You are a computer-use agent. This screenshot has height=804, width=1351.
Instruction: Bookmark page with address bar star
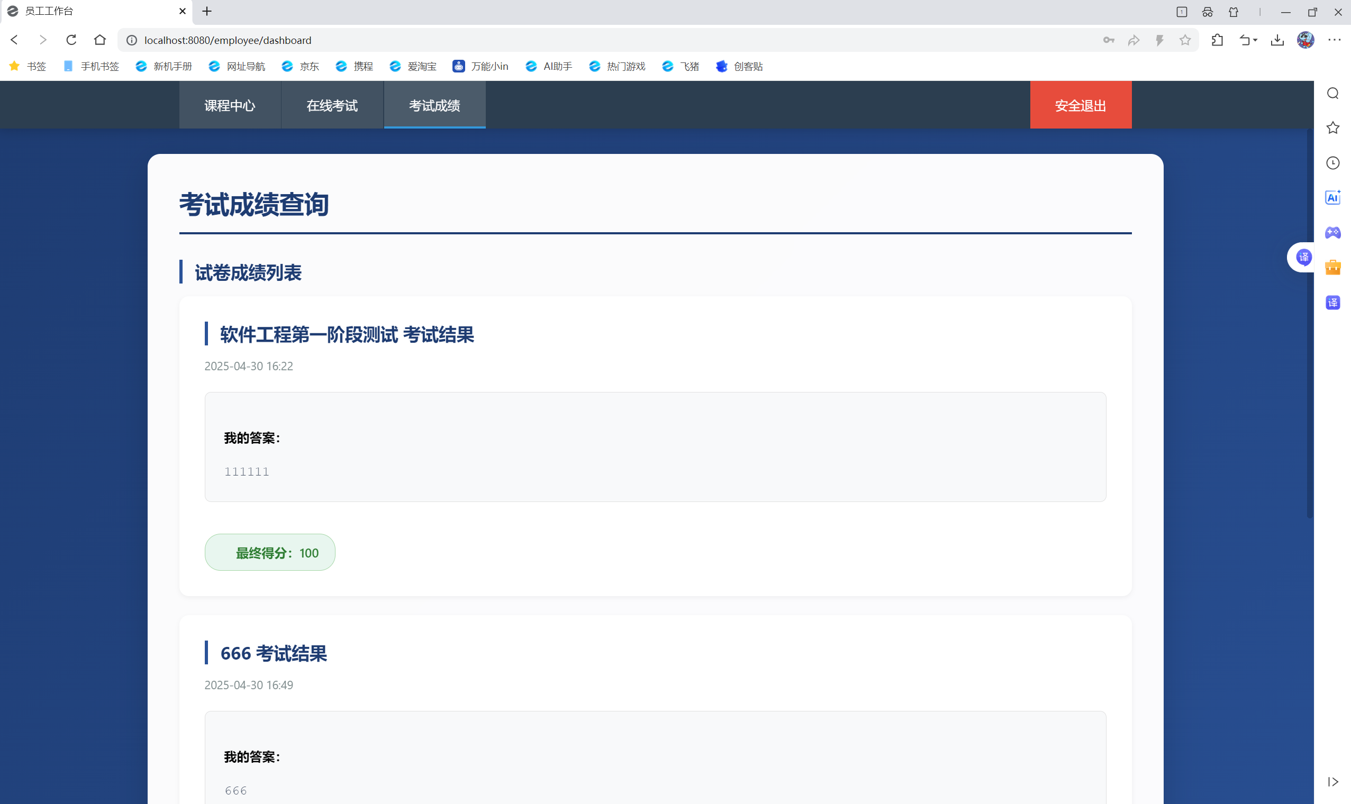[x=1185, y=40]
